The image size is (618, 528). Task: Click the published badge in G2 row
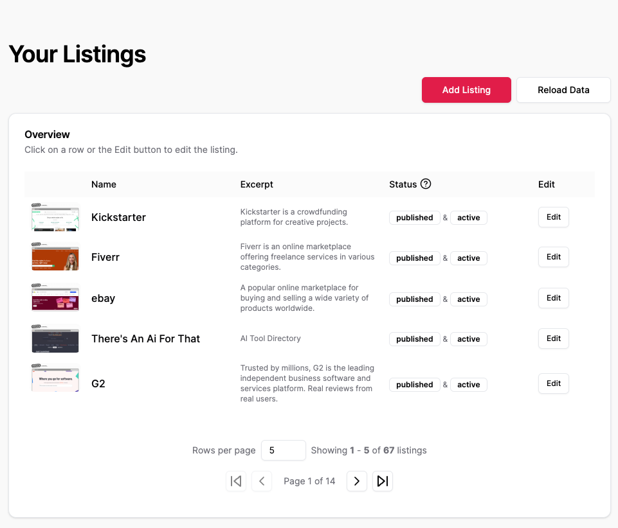[415, 385]
